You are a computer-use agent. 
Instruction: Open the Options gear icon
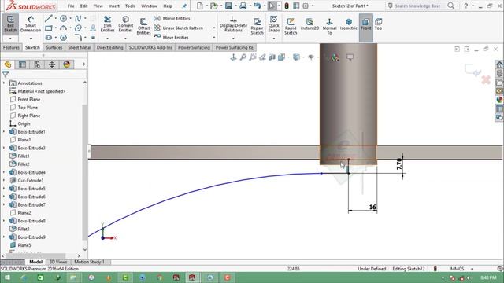tap(306, 6)
